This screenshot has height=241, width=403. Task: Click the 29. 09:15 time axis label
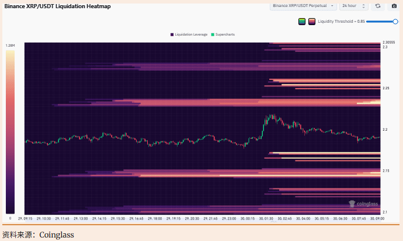[25, 219]
